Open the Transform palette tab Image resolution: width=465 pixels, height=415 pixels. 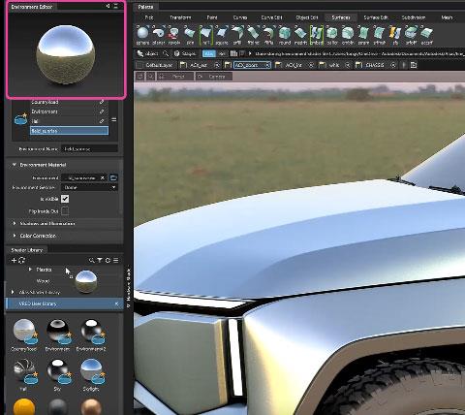coord(180,17)
